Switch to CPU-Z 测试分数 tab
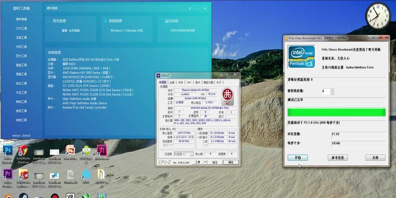 click(x=208, y=82)
